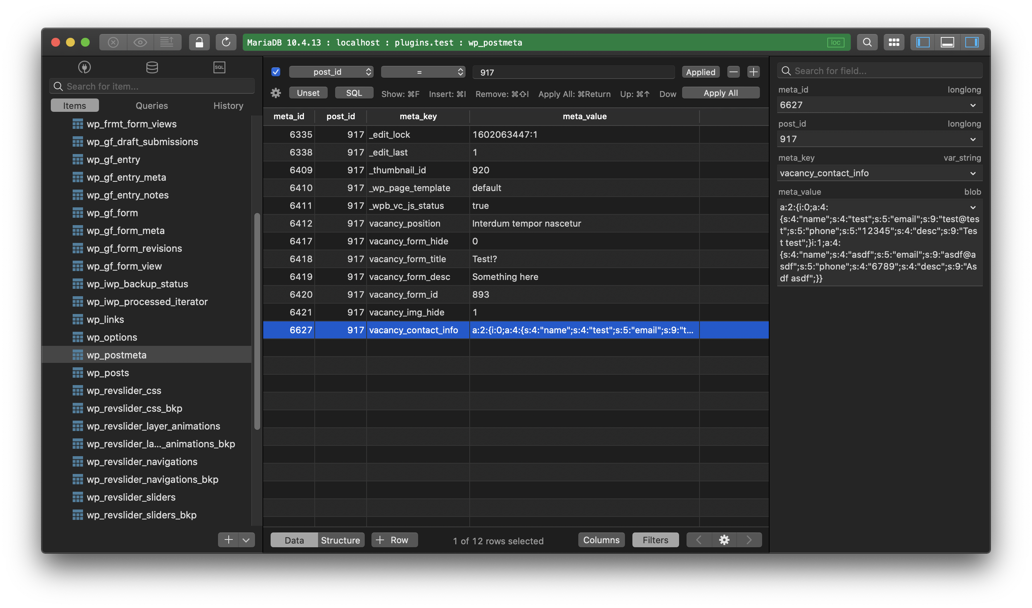This screenshot has width=1032, height=608.
Task: Uncheck the post_id filter checkbox
Action: 276,72
